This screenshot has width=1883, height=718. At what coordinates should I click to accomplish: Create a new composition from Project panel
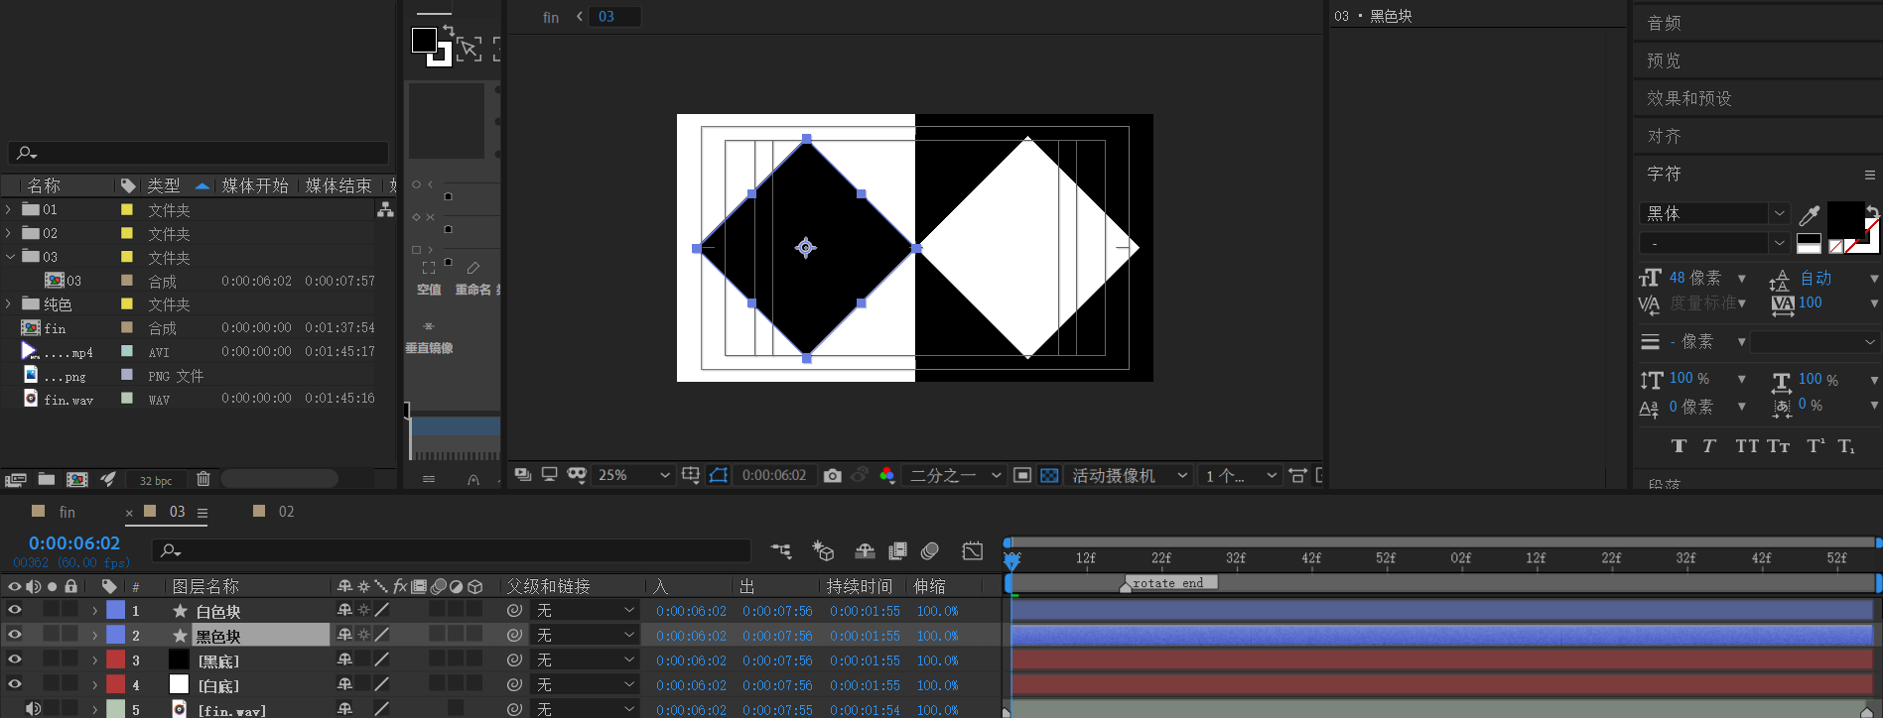[x=77, y=480]
